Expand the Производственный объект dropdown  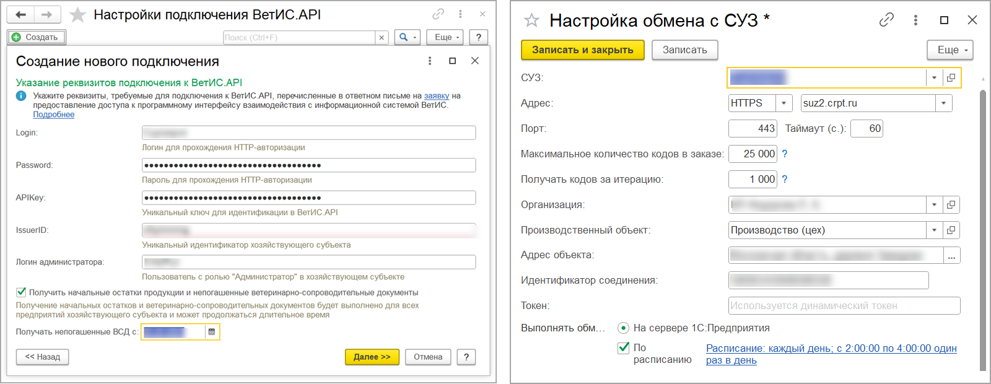click(934, 230)
